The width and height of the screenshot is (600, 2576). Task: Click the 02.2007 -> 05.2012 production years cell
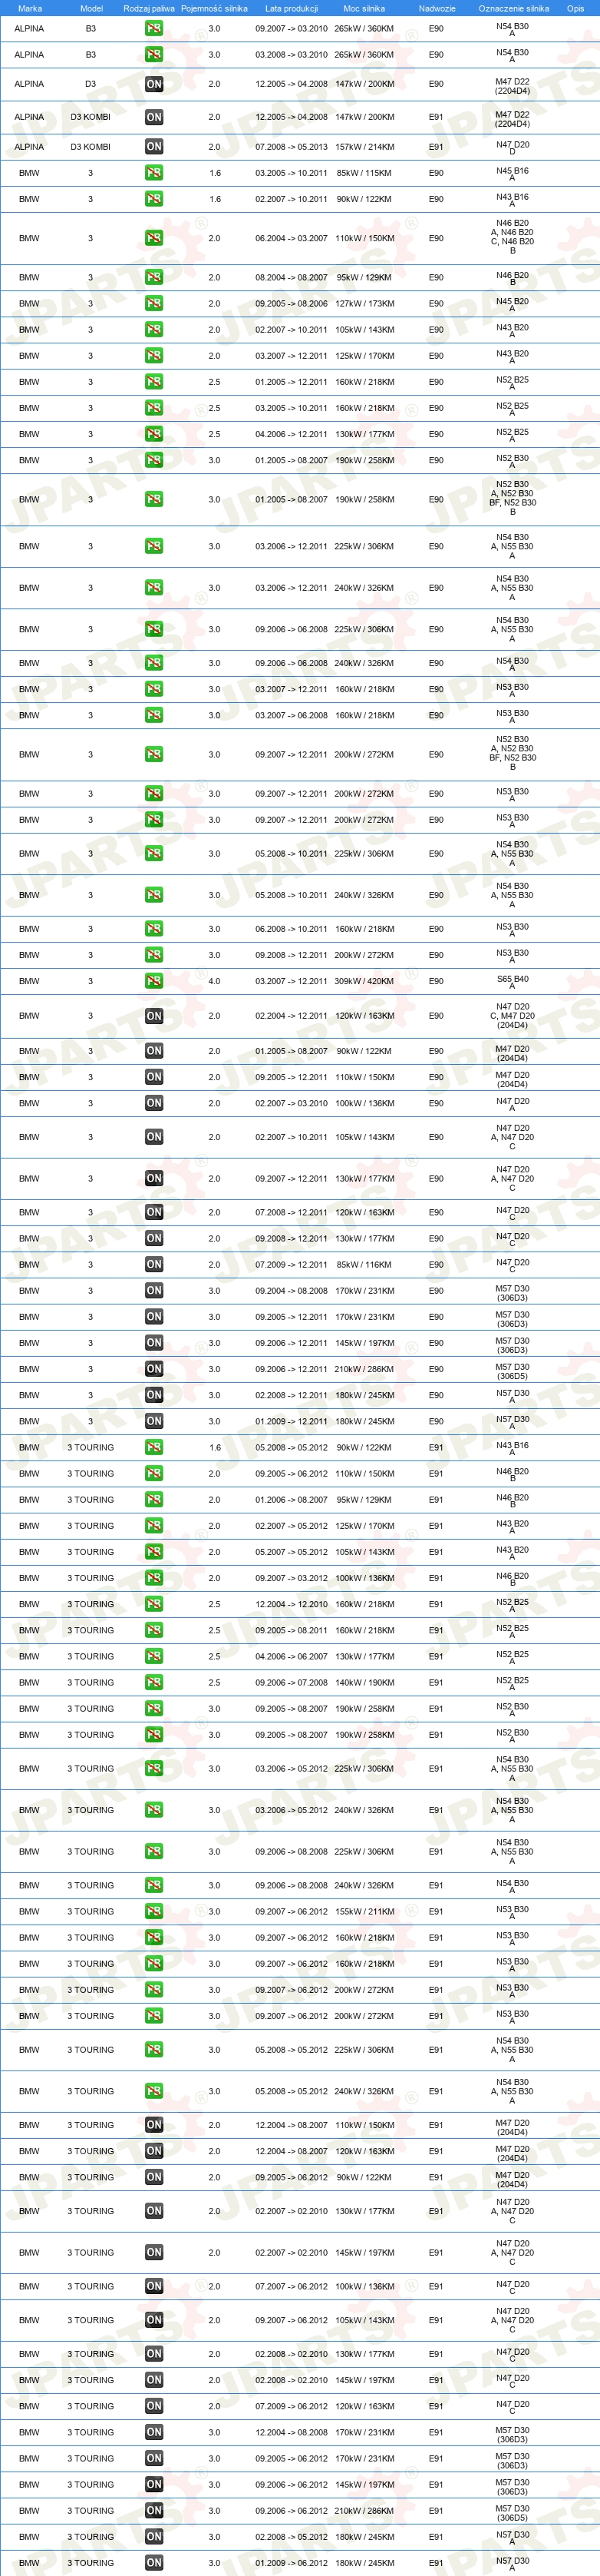point(292,1526)
